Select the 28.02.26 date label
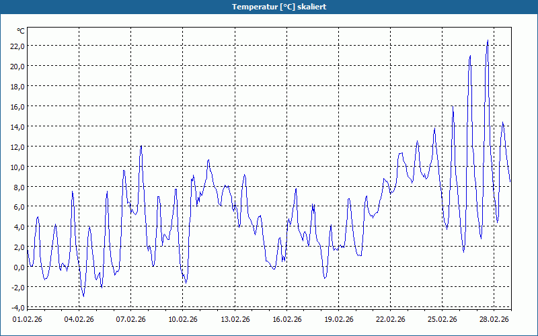The image size is (538, 336). 494,320
